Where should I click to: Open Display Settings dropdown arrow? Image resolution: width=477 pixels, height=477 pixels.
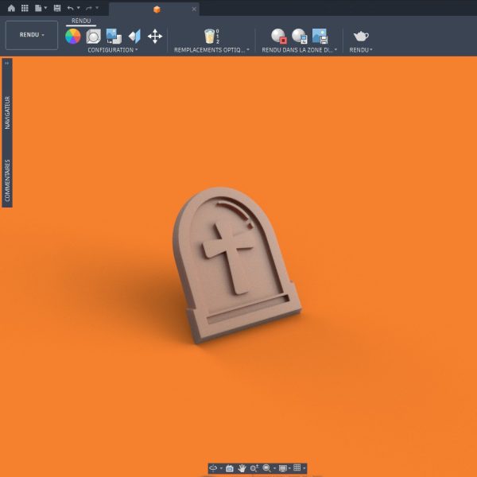[289, 468]
